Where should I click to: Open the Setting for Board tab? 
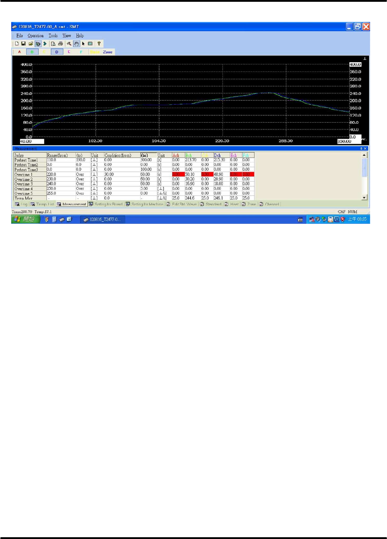pos(106,204)
